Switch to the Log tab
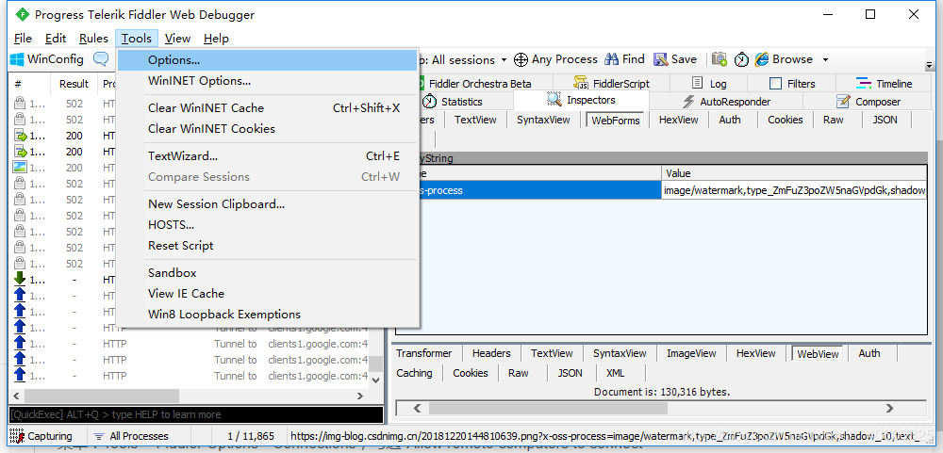The height and width of the screenshot is (453, 943). coord(710,84)
